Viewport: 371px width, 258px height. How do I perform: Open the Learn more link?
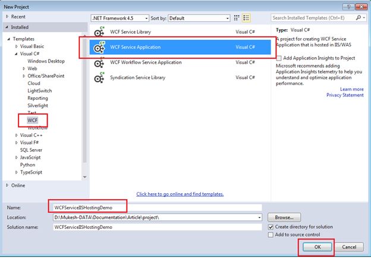pos(351,89)
